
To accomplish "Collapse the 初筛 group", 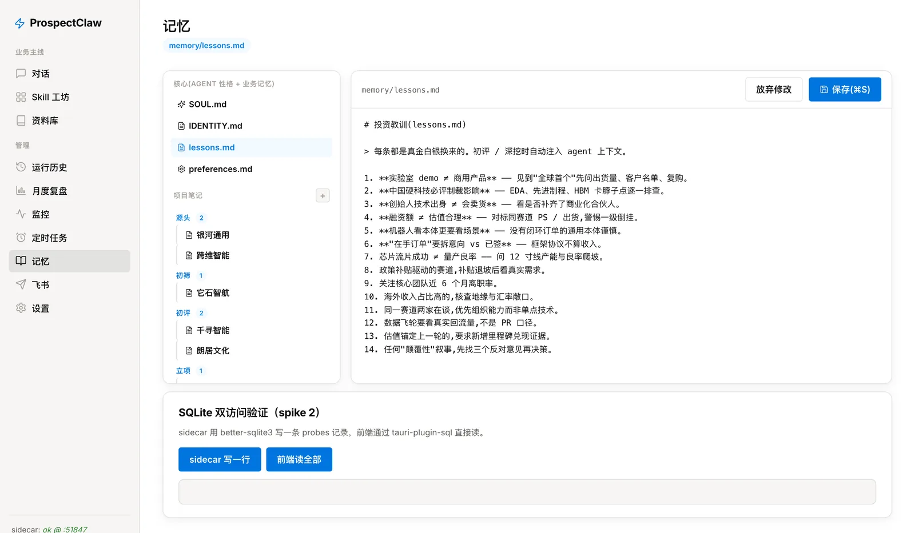I will click(183, 275).
